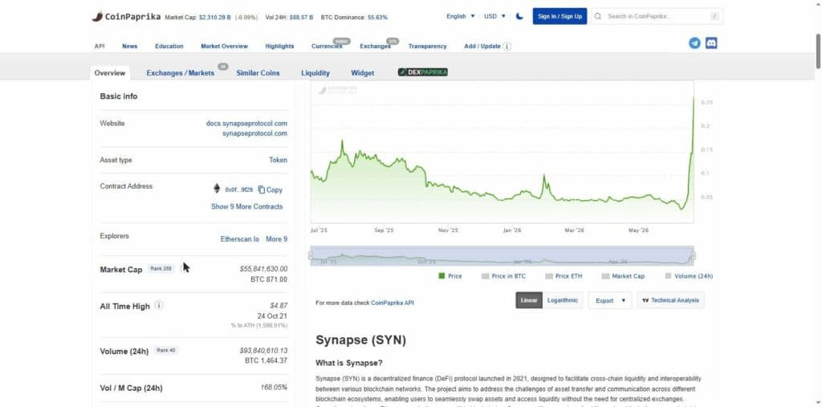This screenshot has height=407, width=822.
Task: Toggle the Volume (24h) legend
Action: point(689,276)
